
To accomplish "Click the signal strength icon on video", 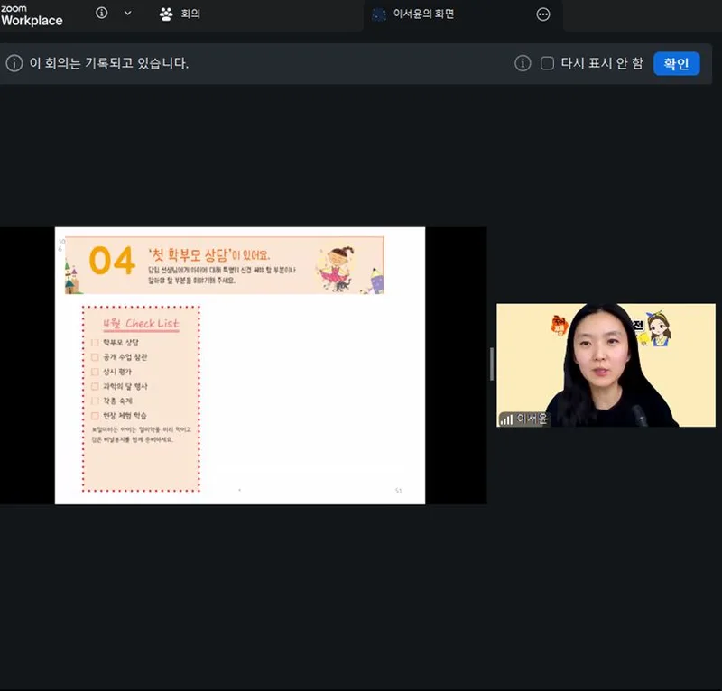I will [x=506, y=419].
